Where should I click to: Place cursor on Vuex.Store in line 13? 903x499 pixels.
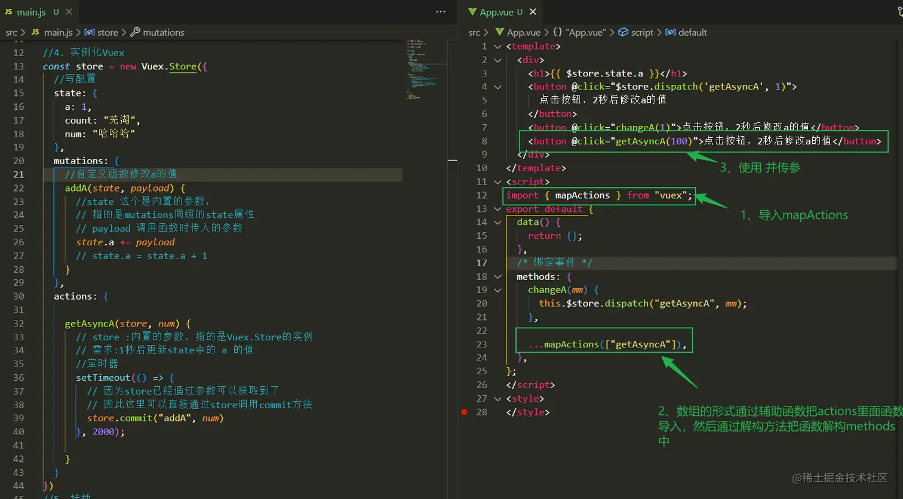(169, 66)
